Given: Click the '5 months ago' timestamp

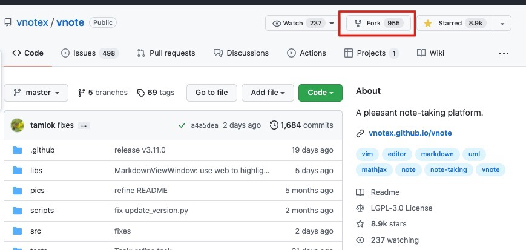Looking at the screenshot, I should (x=309, y=191).
